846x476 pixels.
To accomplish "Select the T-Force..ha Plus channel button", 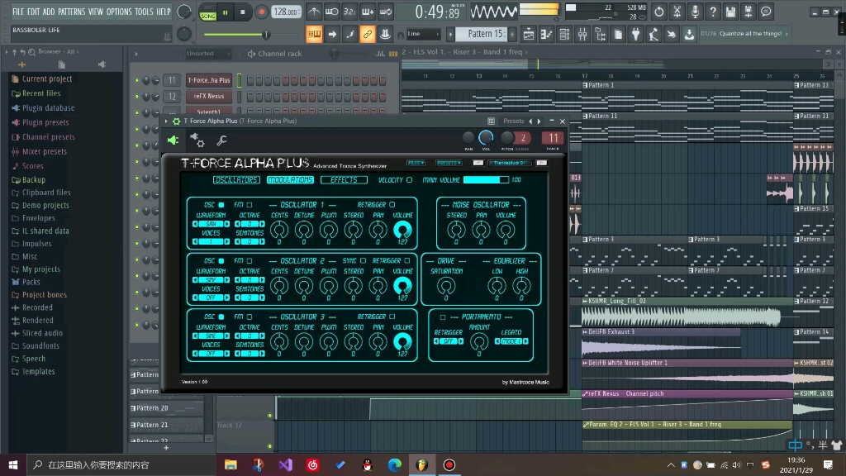I will [x=209, y=80].
